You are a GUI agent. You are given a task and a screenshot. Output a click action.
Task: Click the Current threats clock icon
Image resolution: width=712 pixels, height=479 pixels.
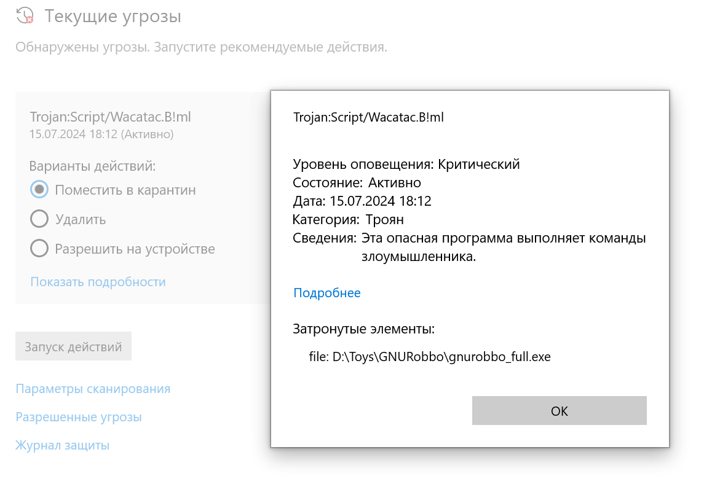[x=25, y=15]
